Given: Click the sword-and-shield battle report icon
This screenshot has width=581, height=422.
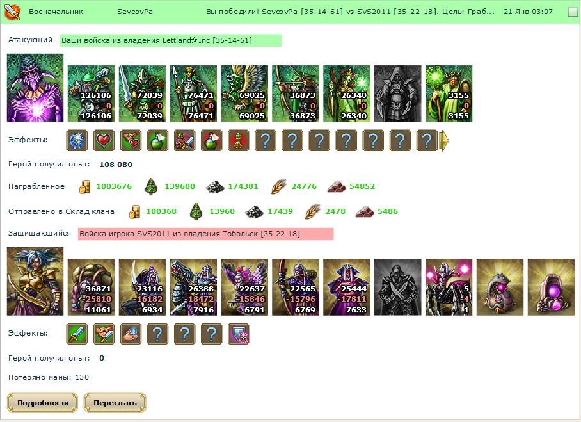Looking at the screenshot, I should point(12,12).
